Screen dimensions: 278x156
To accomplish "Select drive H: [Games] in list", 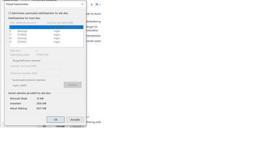I will pos(46,38).
